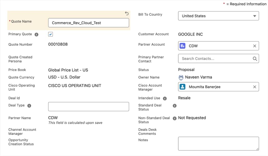Click the Naveen Varma owner avatar
Viewport: 268px width, 156px height.
point(181,77)
